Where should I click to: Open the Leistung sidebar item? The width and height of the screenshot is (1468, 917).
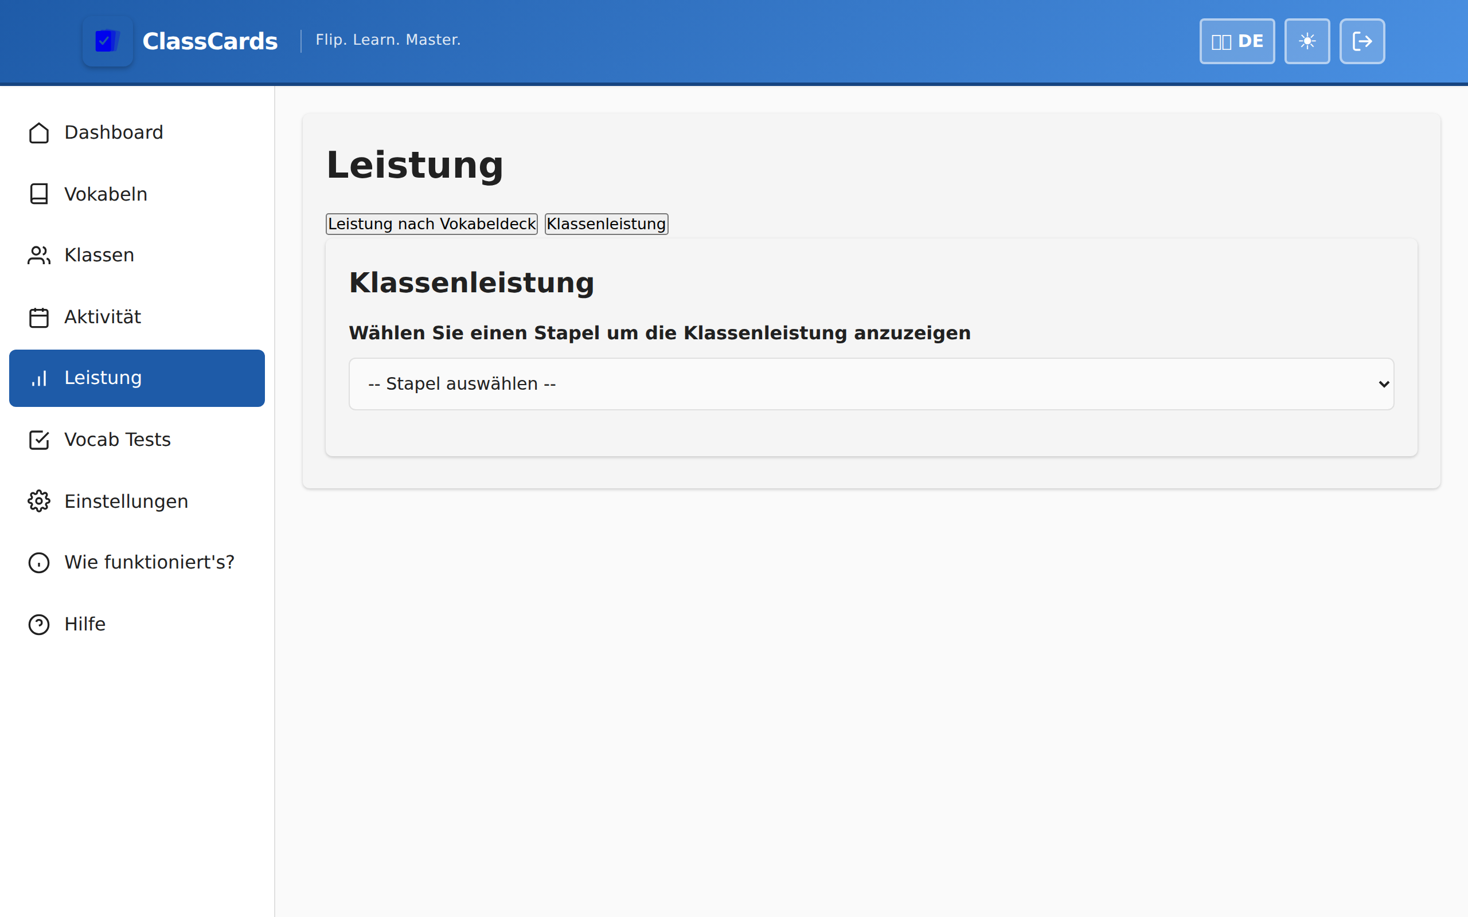(137, 378)
